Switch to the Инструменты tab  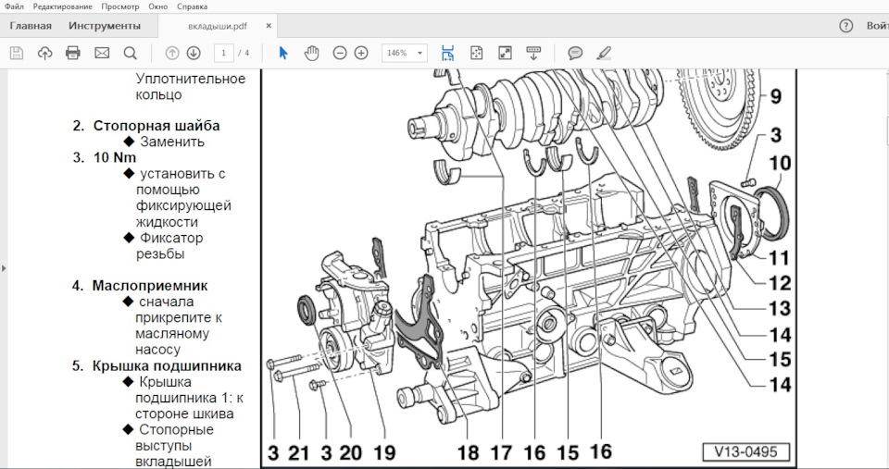(x=105, y=26)
